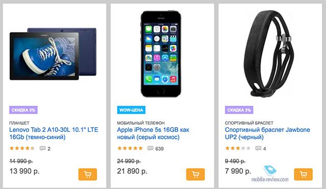Click the Lenovo tablet product image
The width and height of the screenshot is (326, 189).
(x=53, y=54)
